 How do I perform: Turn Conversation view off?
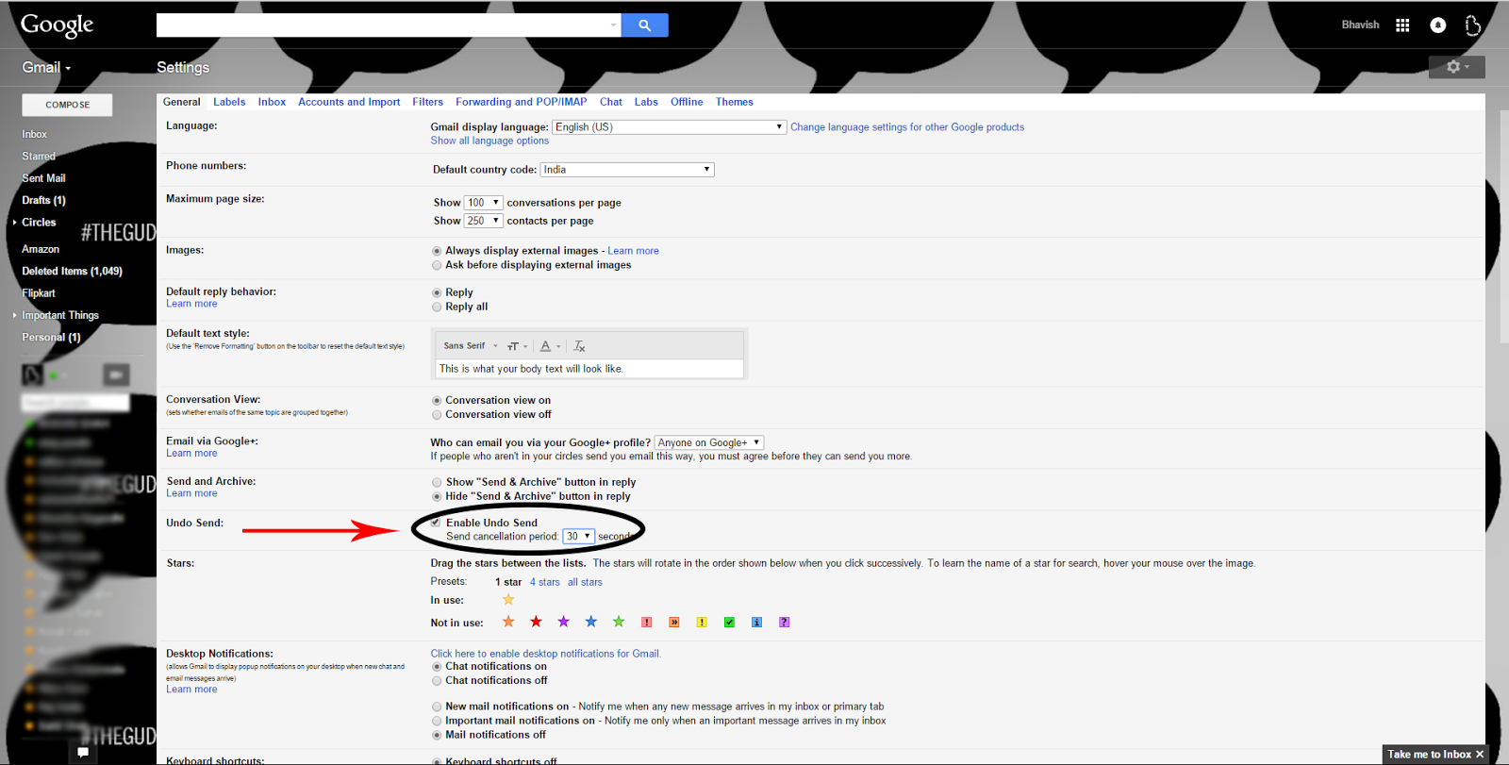click(437, 414)
